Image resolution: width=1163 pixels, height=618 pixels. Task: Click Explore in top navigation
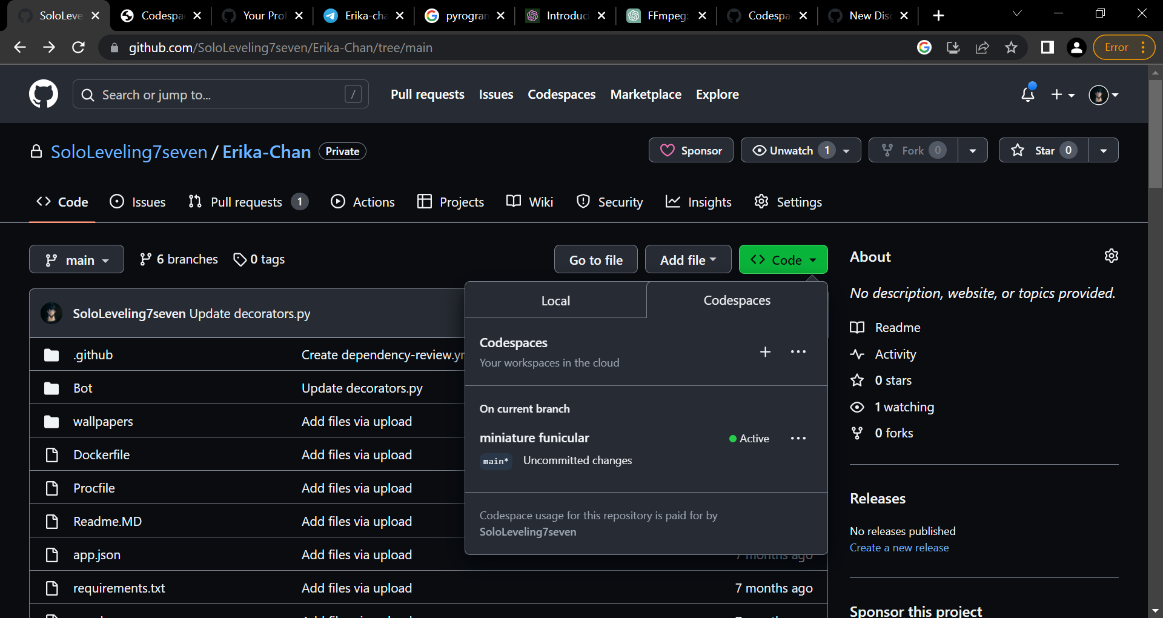717,95
